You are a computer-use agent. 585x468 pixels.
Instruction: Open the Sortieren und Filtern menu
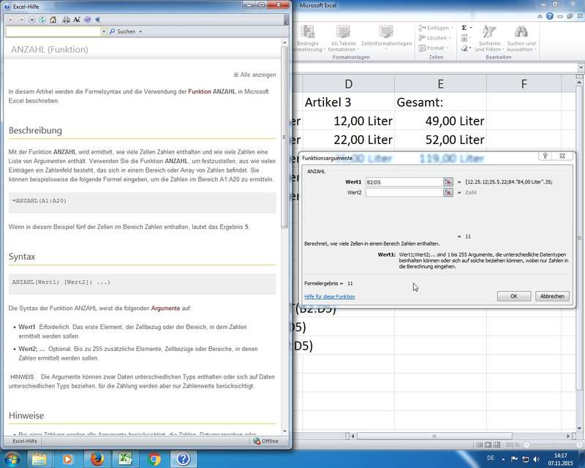pyautogui.click(x=489, y=43)
